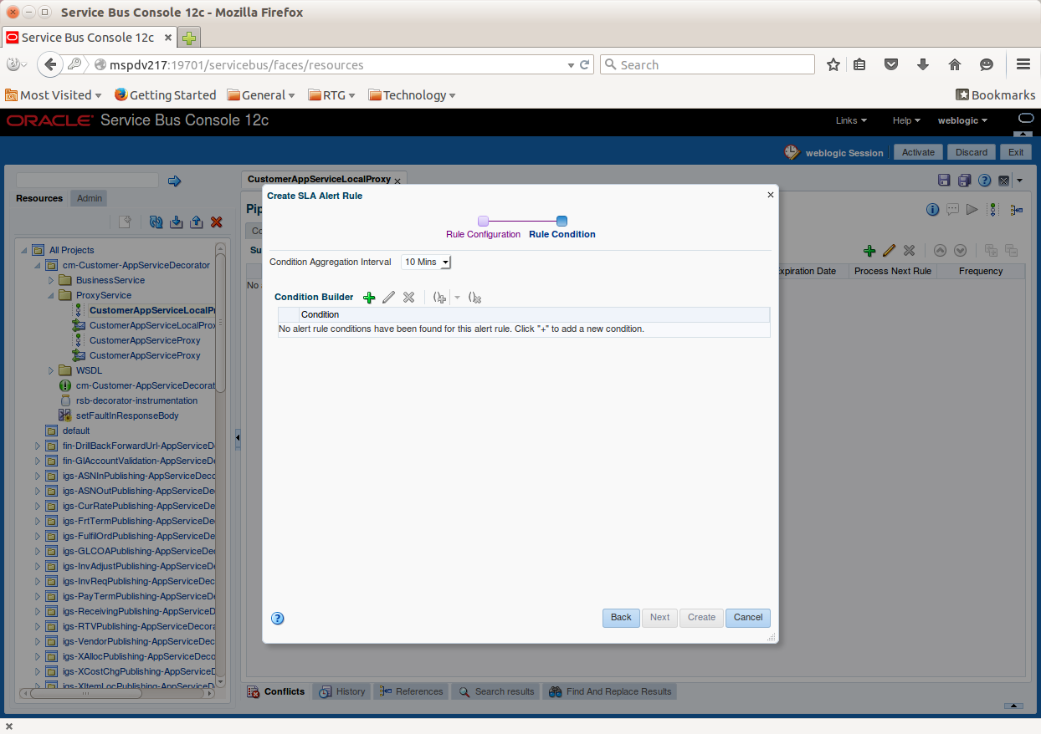Viewport: 1041px width, 734px height.
Task: Click the open message flow pipeline icon
Action: [992, 210]
